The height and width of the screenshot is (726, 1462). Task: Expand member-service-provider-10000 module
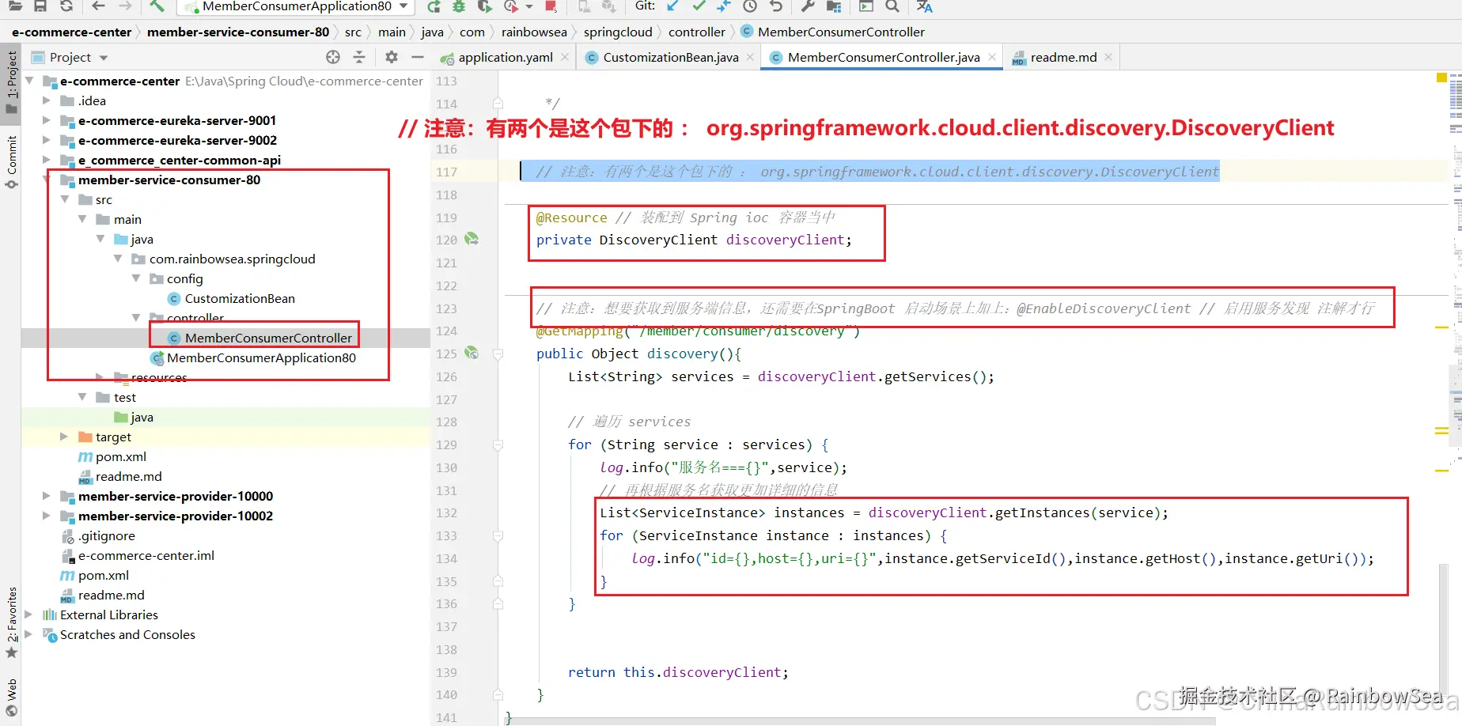47,496
